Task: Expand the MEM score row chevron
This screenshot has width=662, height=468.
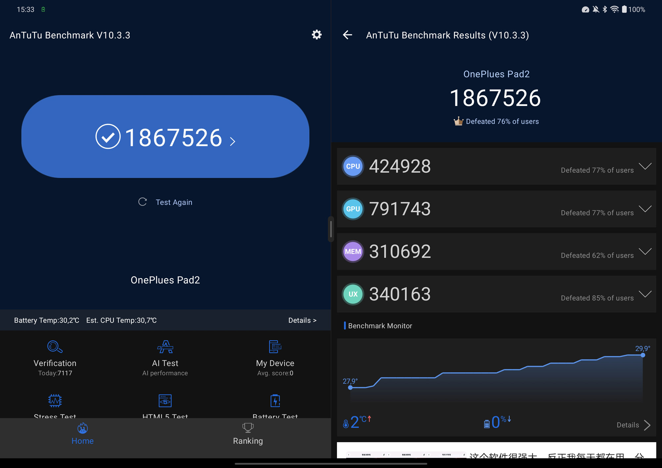Action: 645,251
